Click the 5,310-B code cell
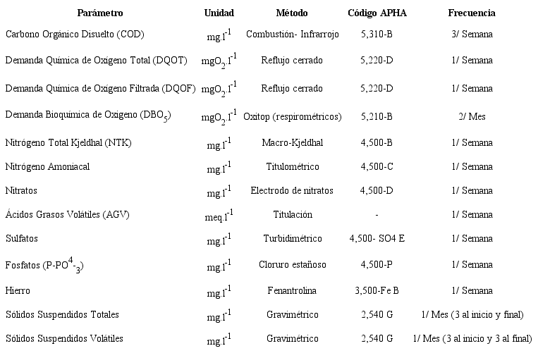This screenshot has height=353, width=538. (x=377, y=34)
